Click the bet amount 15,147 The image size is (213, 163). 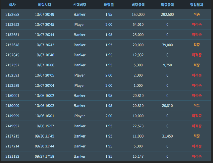point(138,156)
